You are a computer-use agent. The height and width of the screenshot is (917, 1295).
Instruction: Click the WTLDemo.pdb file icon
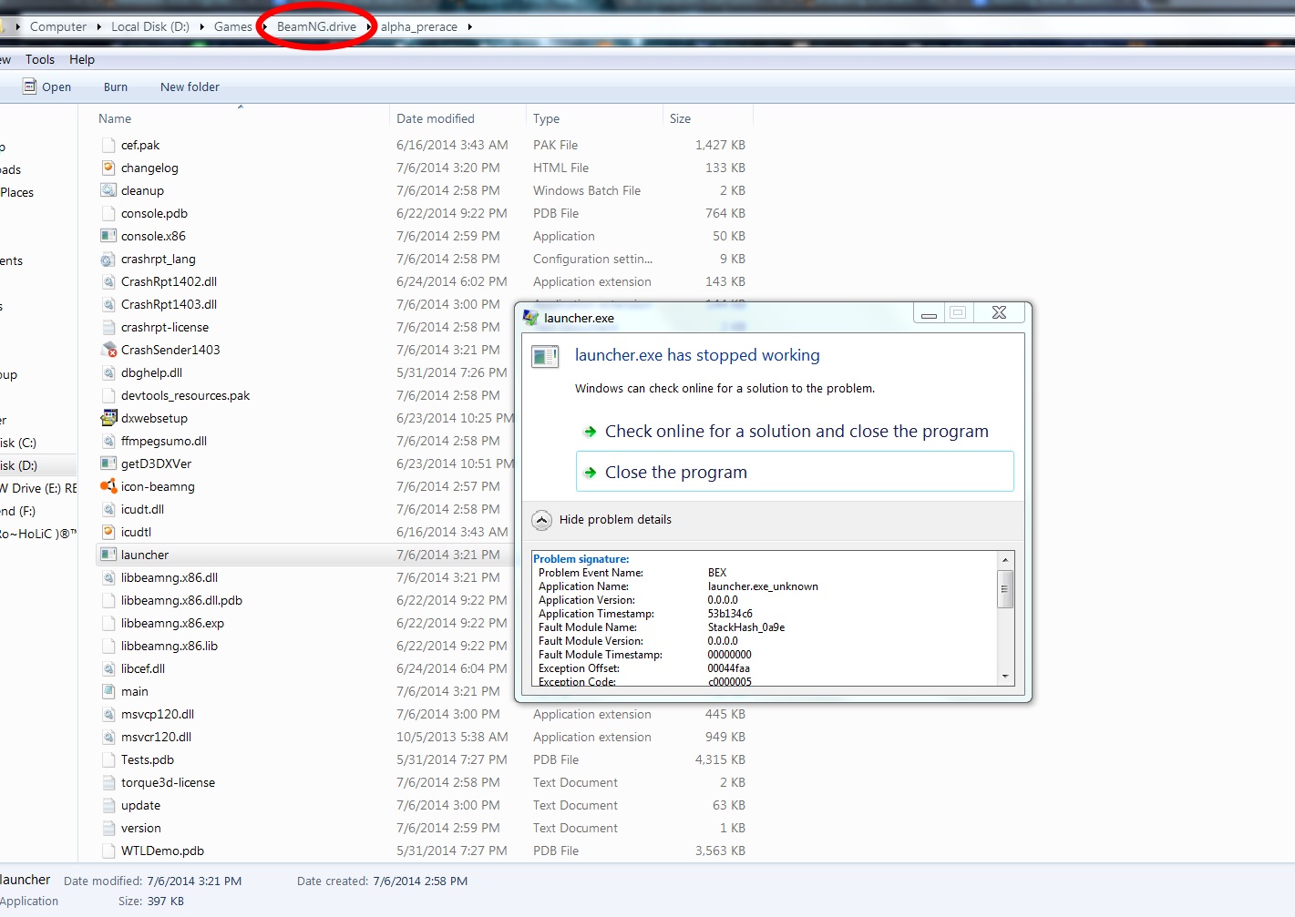pos(108,851)
